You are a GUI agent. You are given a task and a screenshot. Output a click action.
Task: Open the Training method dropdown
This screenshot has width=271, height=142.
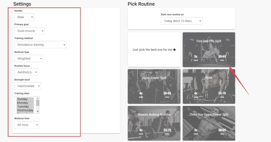pos(40,45)
